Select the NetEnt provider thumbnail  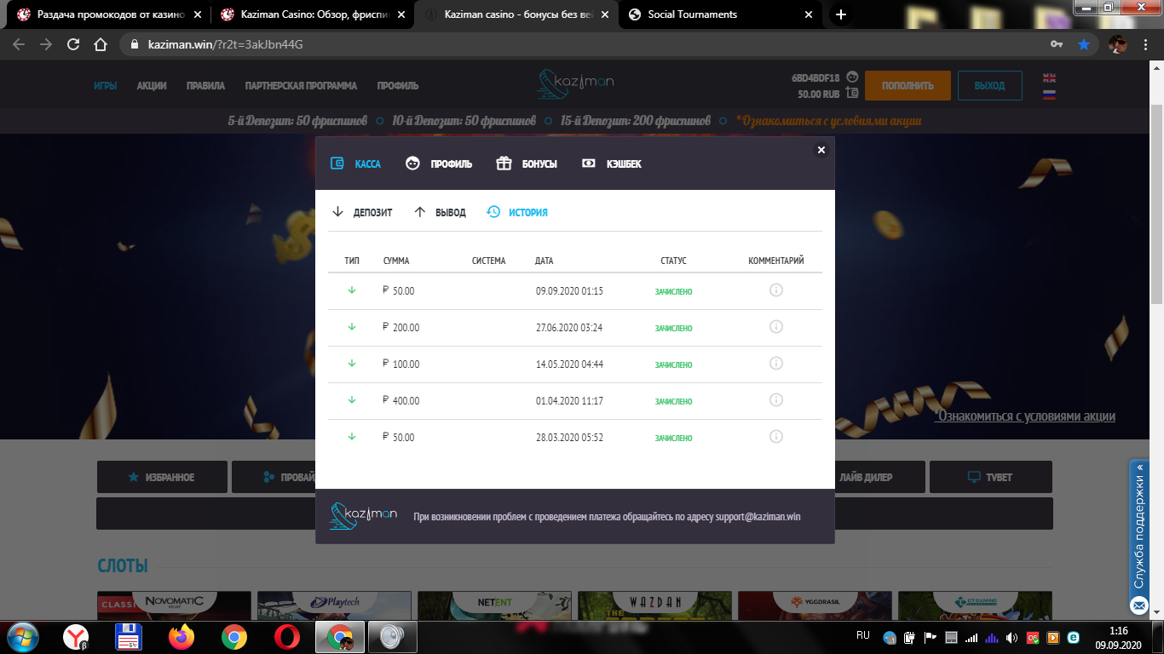[494, 604]
